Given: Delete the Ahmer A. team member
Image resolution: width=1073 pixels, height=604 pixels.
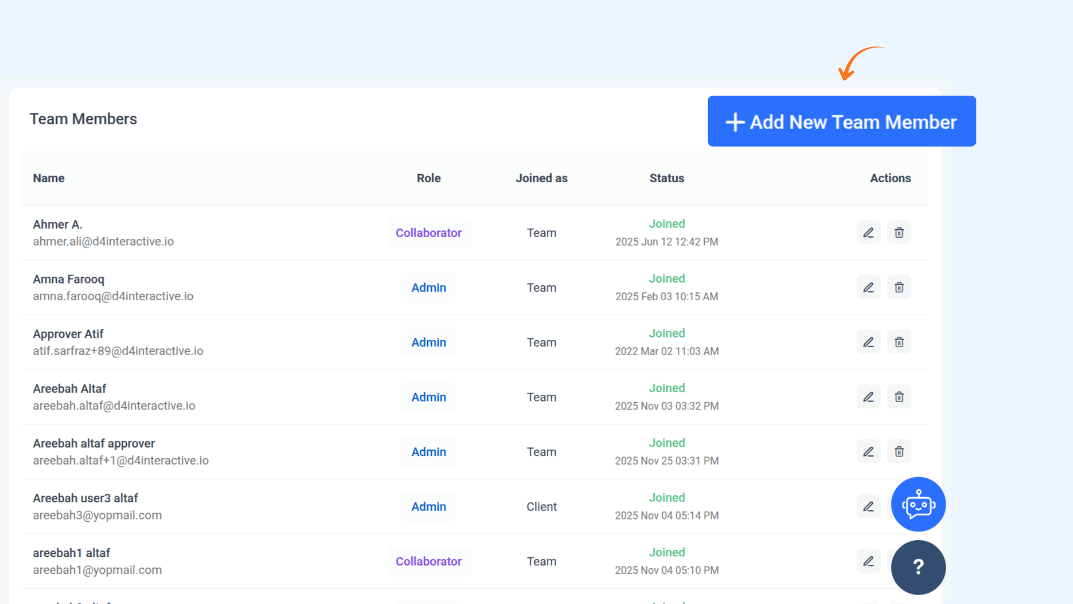Looking at the screenshot, I should pyautogui.click(x=899, y=233).
